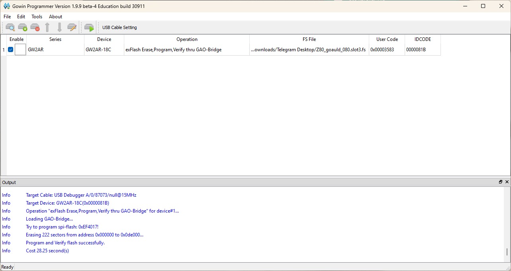Click the Scan Device toolbar icon
Viewport: 511px width, 271px height.
click(10, 27)
